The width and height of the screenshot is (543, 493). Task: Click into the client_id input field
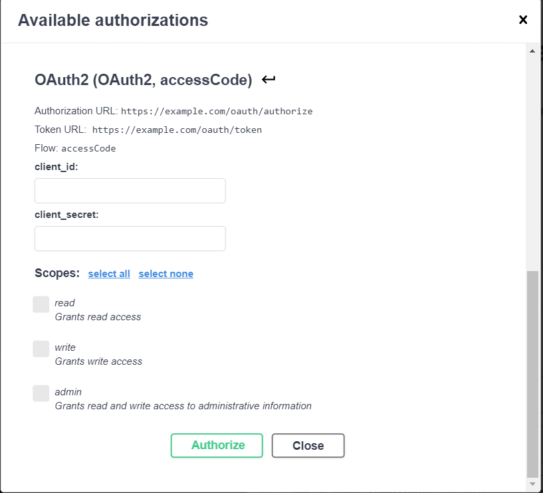click(x=130, y=190)
